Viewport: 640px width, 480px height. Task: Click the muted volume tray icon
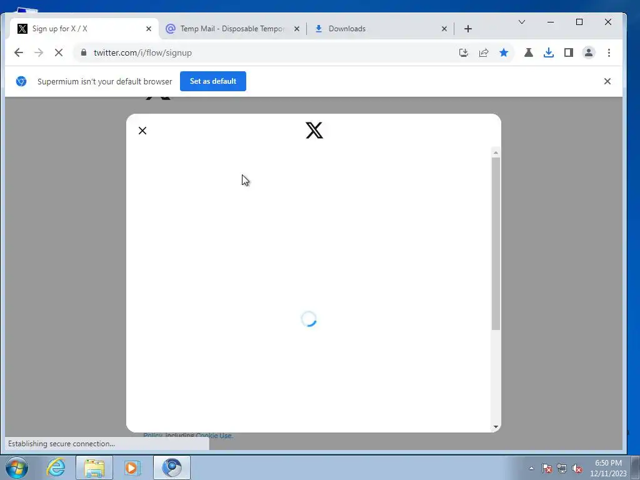point(577,468)
